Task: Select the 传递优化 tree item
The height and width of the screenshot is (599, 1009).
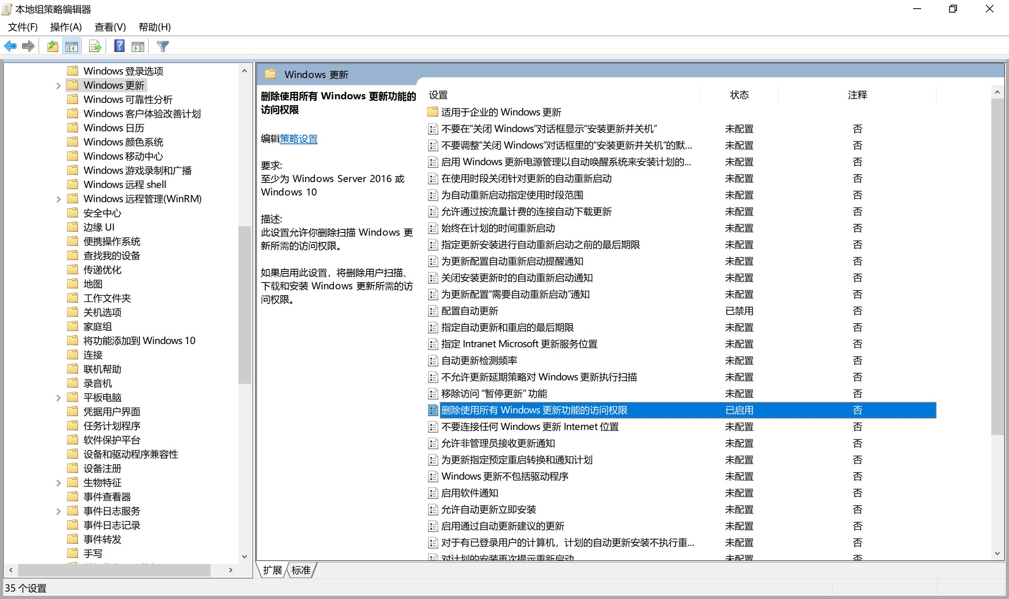Action: 102,270
